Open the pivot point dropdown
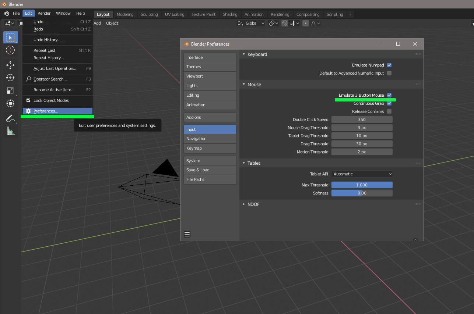The width and height of the screenshot is (474, 314). 274,23
